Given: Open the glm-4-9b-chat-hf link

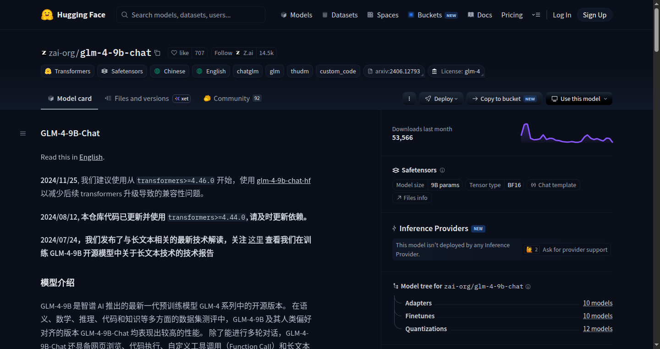Looking at the screenshot, I should 284,180.
